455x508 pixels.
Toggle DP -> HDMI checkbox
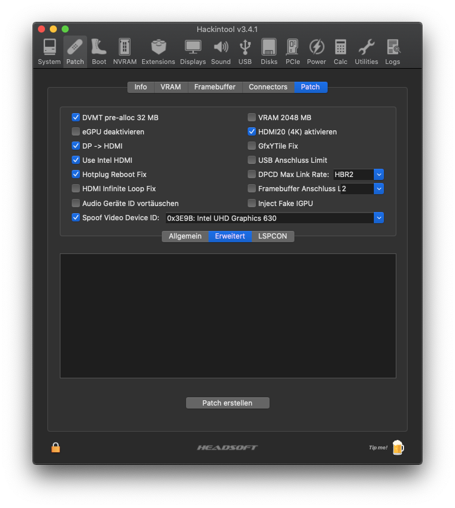pos(75,146)
